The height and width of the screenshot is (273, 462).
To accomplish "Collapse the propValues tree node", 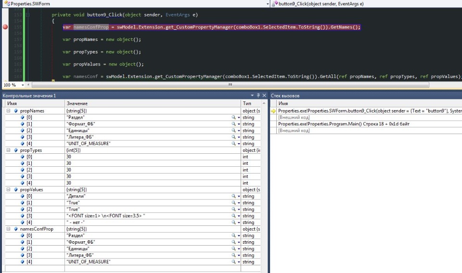I will (x=9, y=189).
